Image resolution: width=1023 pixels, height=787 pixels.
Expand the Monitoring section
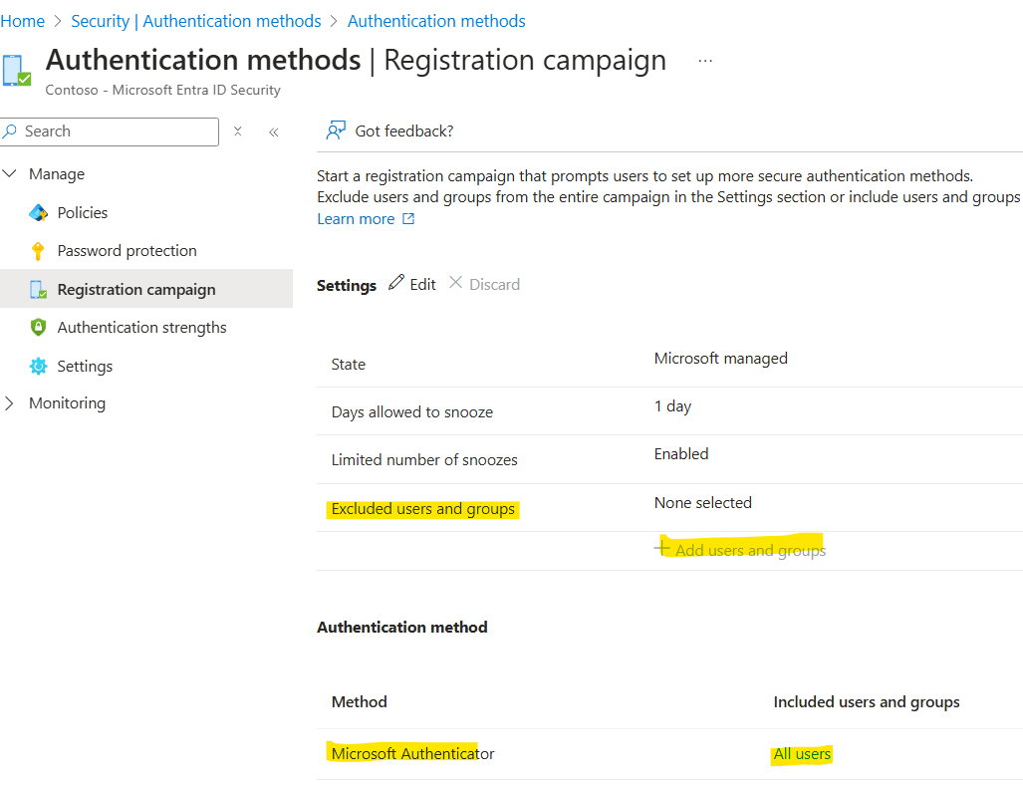pos(11,403)
